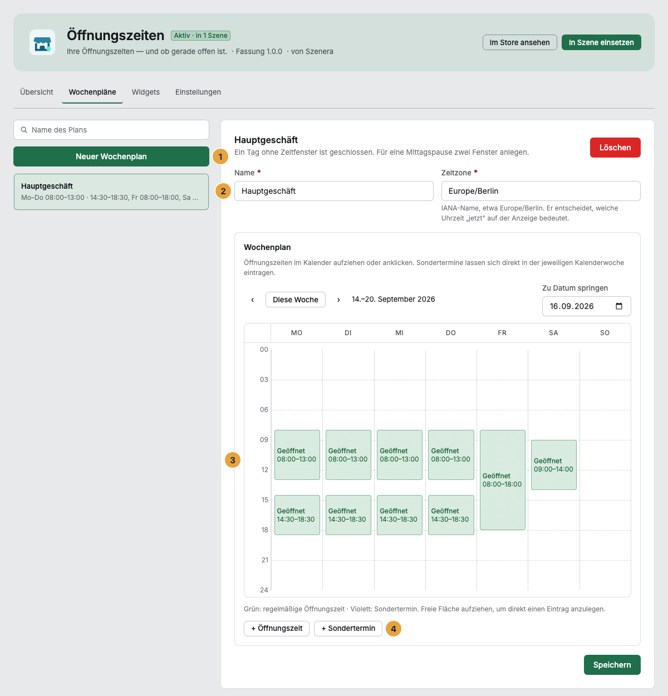This screenshot has height=696, width=668.
Task: Click the Im Store ansehen button
Action: 520,42
